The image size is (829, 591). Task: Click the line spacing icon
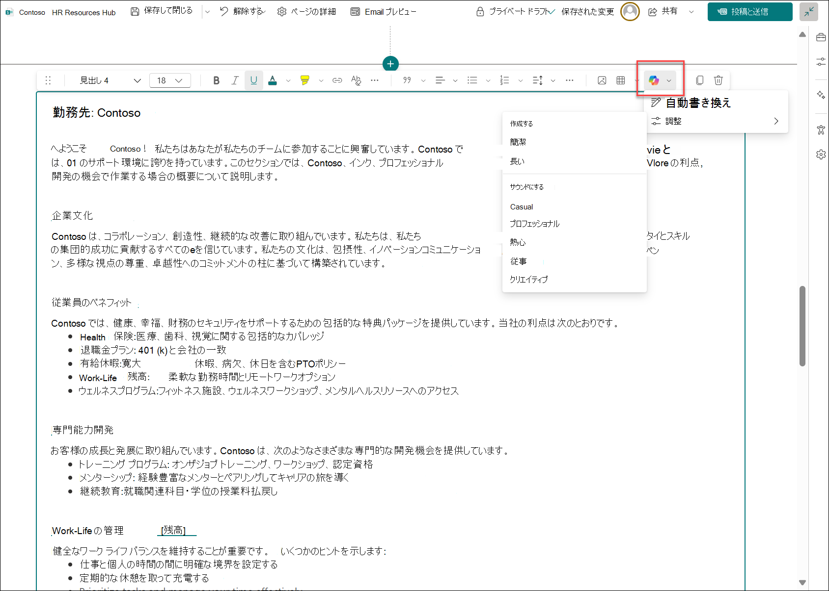(538, 80)
